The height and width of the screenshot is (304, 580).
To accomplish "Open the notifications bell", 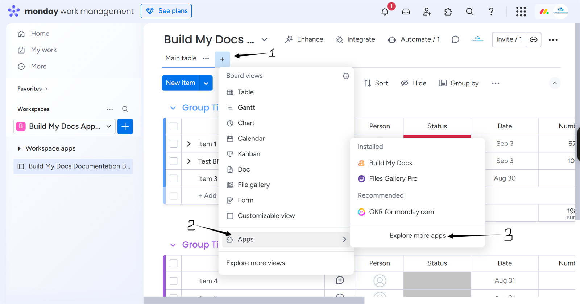I will tap(385, 12).
